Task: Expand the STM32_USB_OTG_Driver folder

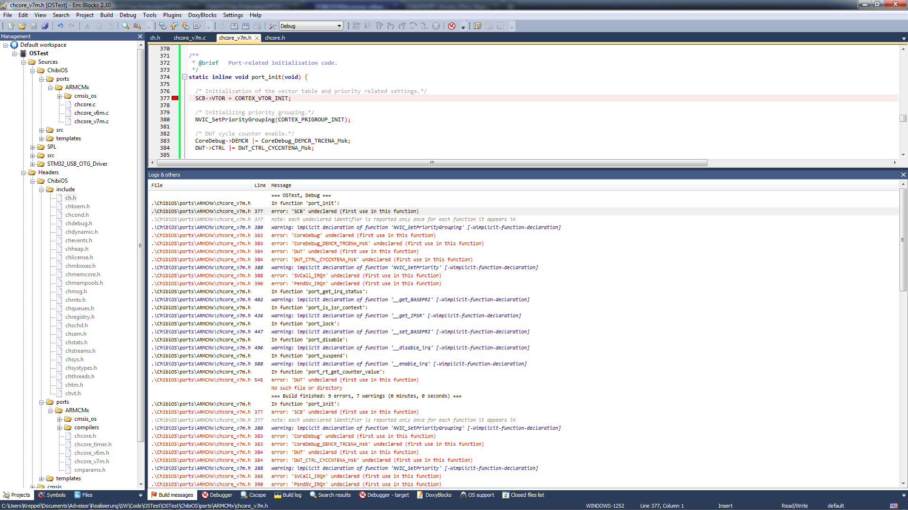Action: (x=33, y=164)
